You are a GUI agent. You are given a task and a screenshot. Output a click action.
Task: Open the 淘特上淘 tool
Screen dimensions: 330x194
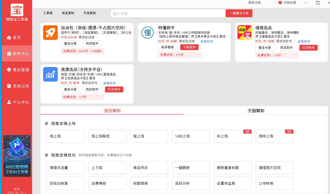[275, 136]
